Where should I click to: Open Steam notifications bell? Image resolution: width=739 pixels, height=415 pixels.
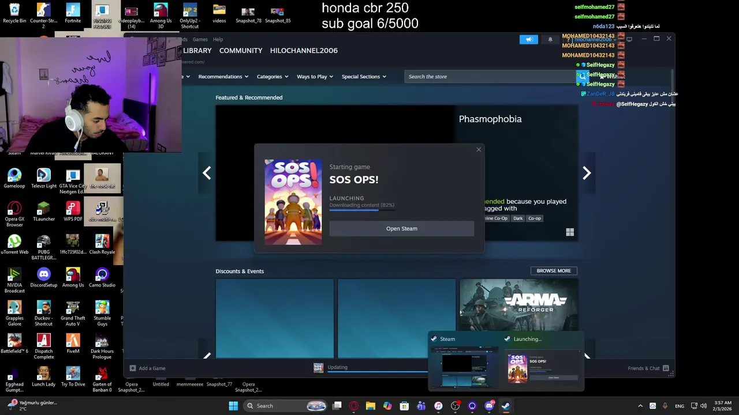[550, 39]
